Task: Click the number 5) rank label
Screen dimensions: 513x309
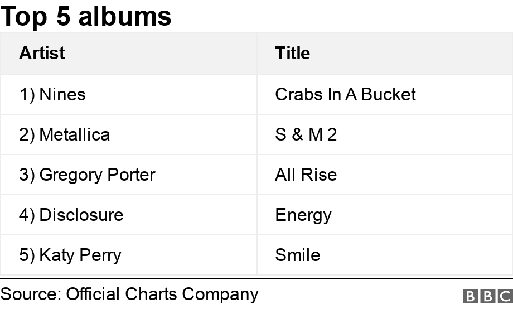Action: 27,255
